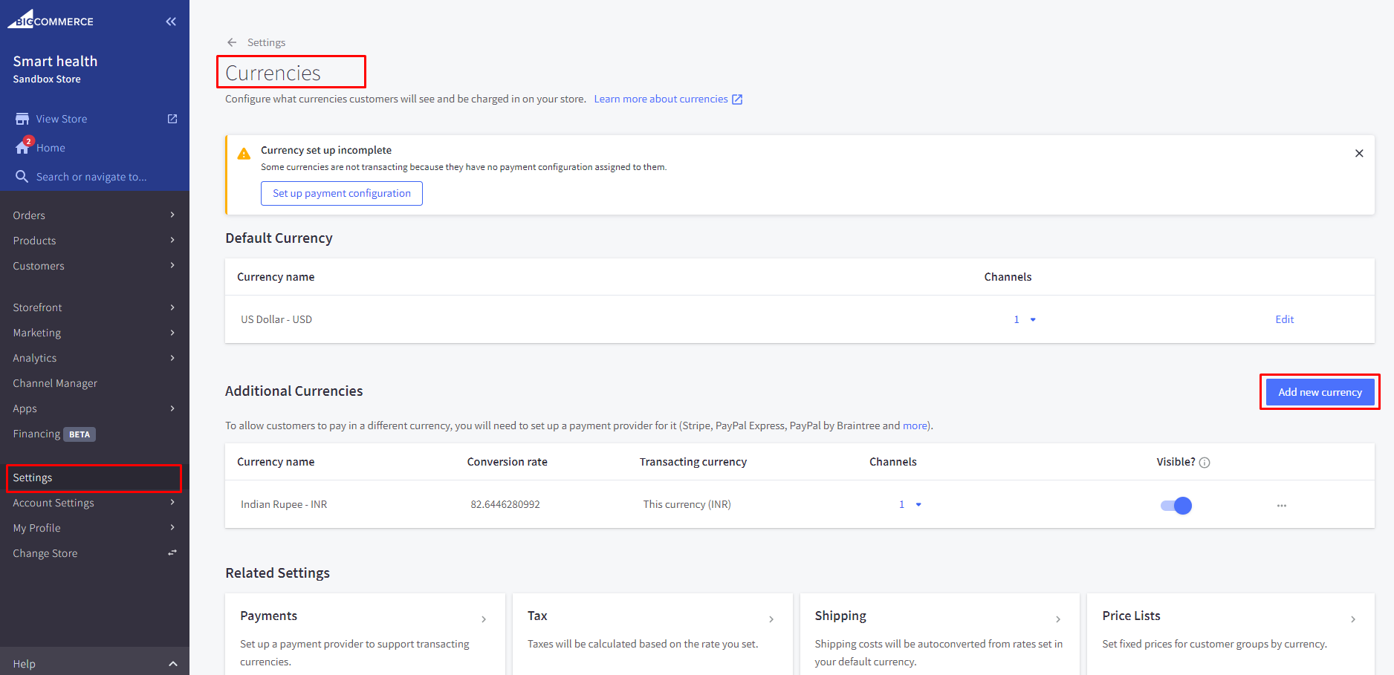Click the BigCommerce logo
1394x675 pixels.
coord(51,20)
